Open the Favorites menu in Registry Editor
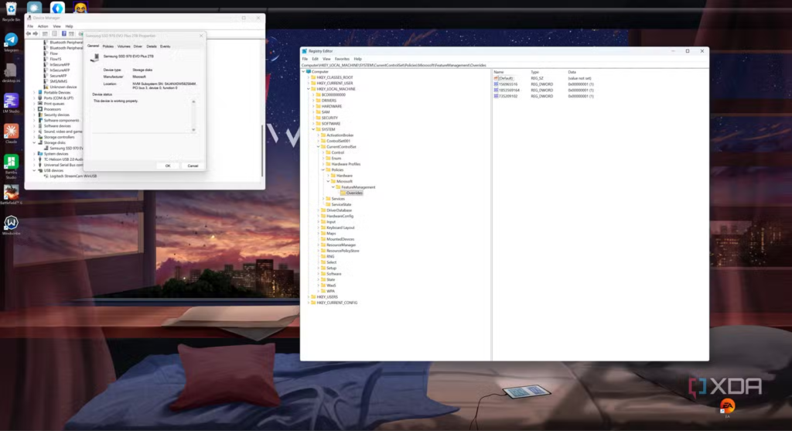Viewport: 792px width, 431px height. pos(341,59)
